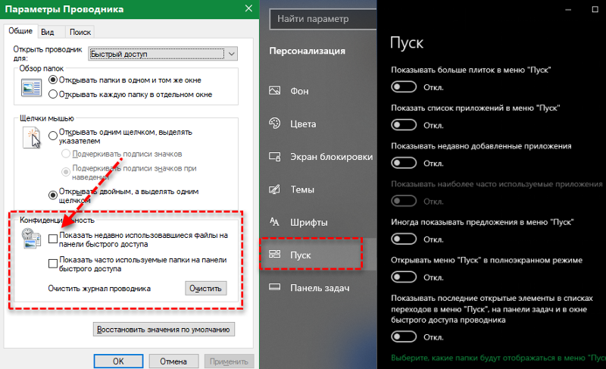This screenshot has height=369, width=606.
Task: Open the Быстрый доступ dropdown
Action: click(x=163, y=54)
